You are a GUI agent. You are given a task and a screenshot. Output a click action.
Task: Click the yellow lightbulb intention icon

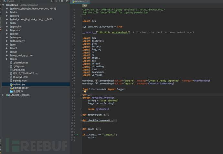click(85, 92)
